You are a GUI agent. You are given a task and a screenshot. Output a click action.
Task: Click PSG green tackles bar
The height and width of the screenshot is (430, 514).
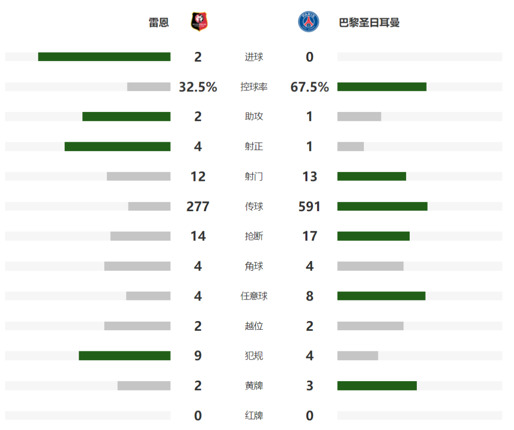[x=373, y=236]
